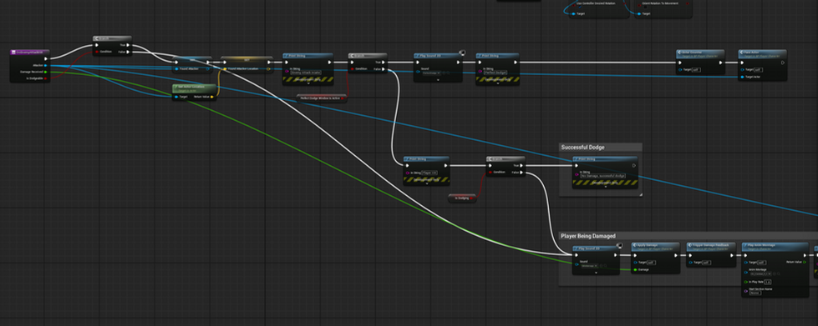
Task: Open Sound asset dropdown on upper Play Sound 2D
Action: pyautogui.click(x=432, y=73)
